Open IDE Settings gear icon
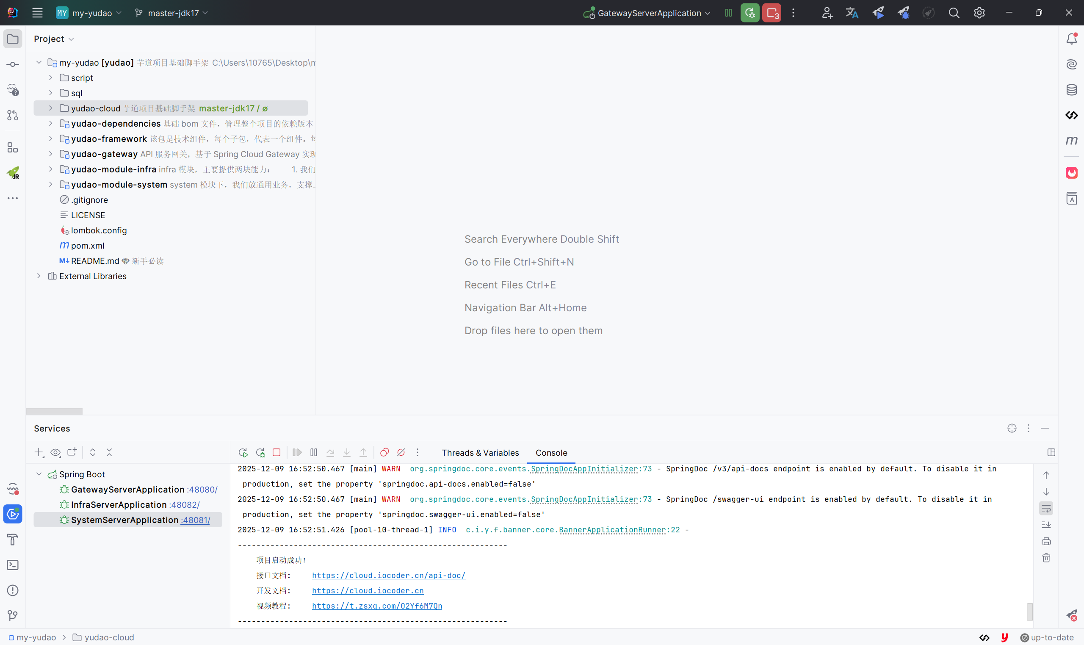The width and height of the screenshot is (1084, 645). pyautogui.click(x=979, y=13)
